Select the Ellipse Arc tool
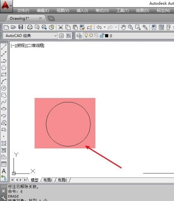The width and height of the screenshot is (174, 201). coord(4,116)
